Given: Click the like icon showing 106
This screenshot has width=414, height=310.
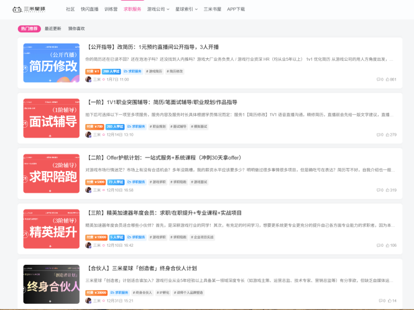Looking at the screenshot, I should (x=388, y=245).
